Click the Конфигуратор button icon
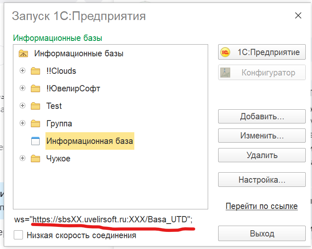 point(226,73)
